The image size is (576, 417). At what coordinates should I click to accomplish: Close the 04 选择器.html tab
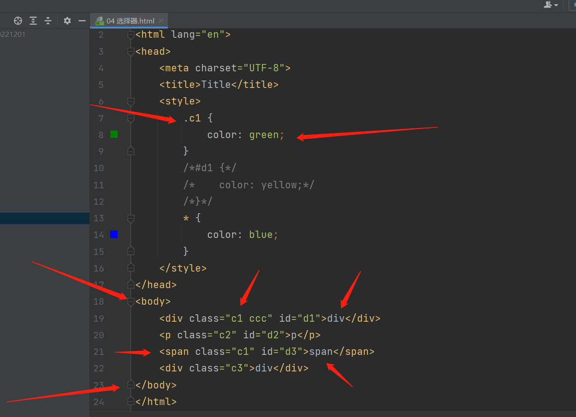coord(161,21)
